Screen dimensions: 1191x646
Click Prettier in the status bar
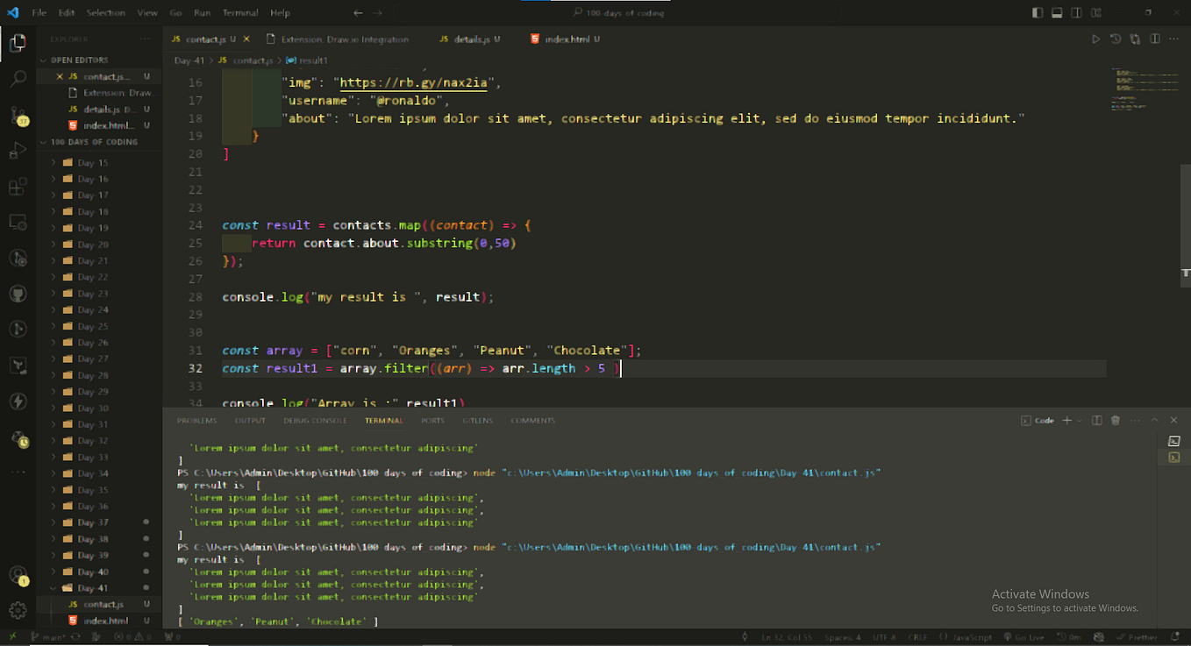click(1138, 637)
